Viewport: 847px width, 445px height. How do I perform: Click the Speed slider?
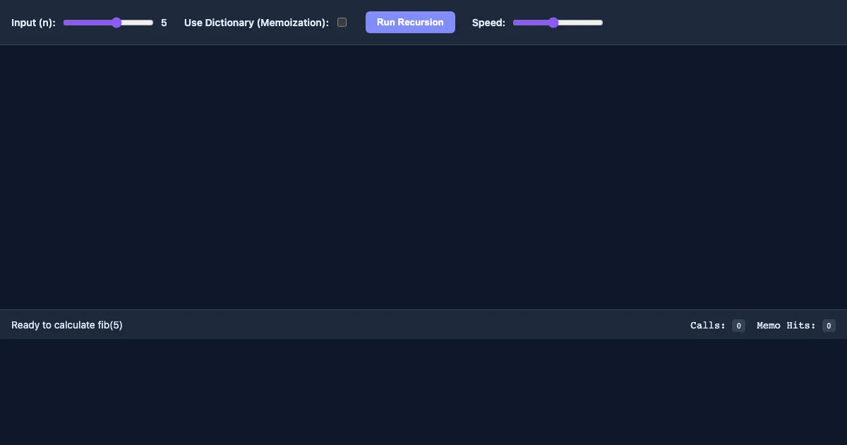point(558,23)
